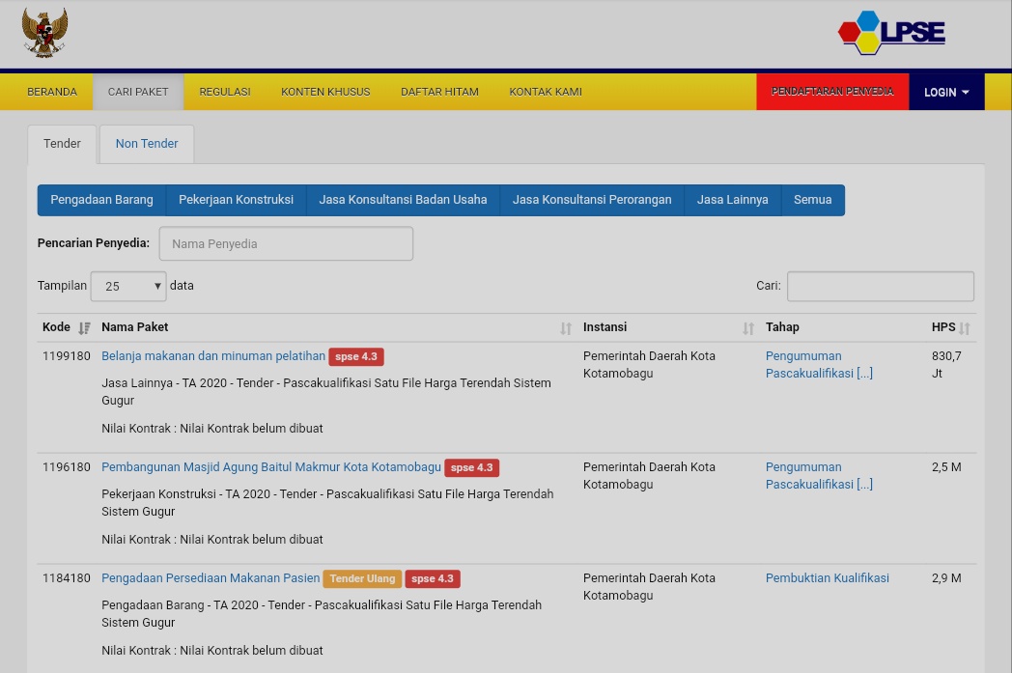1012x673 pixels.
Task: Open Pembuktian Kualifikasi stage link
Action: pos(828,578)
